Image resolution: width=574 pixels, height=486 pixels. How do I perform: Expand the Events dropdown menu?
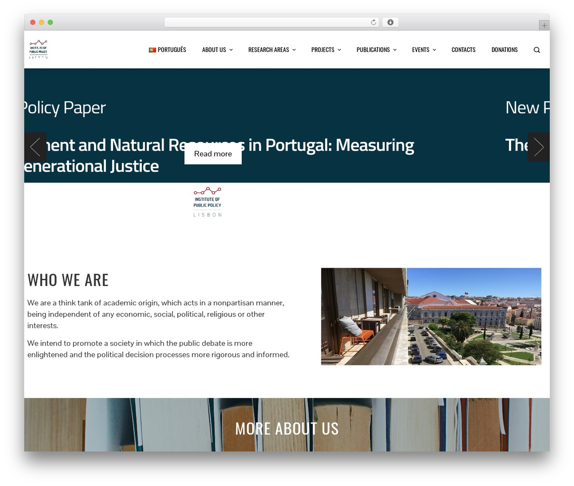[x=424, y=50]
